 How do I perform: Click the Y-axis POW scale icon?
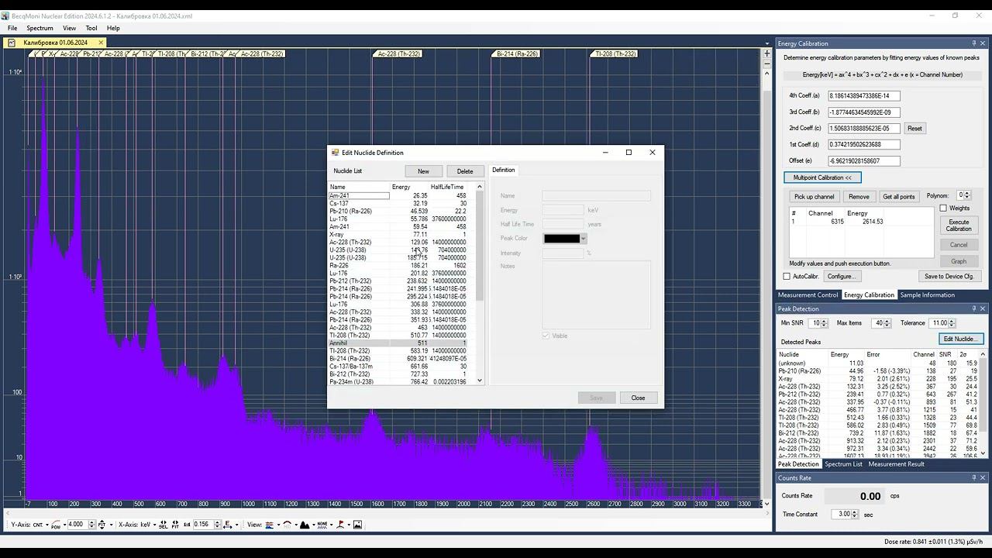(55, 525)
